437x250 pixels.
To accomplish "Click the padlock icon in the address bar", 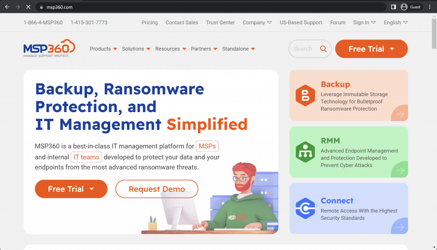I will tap(41, 7).
